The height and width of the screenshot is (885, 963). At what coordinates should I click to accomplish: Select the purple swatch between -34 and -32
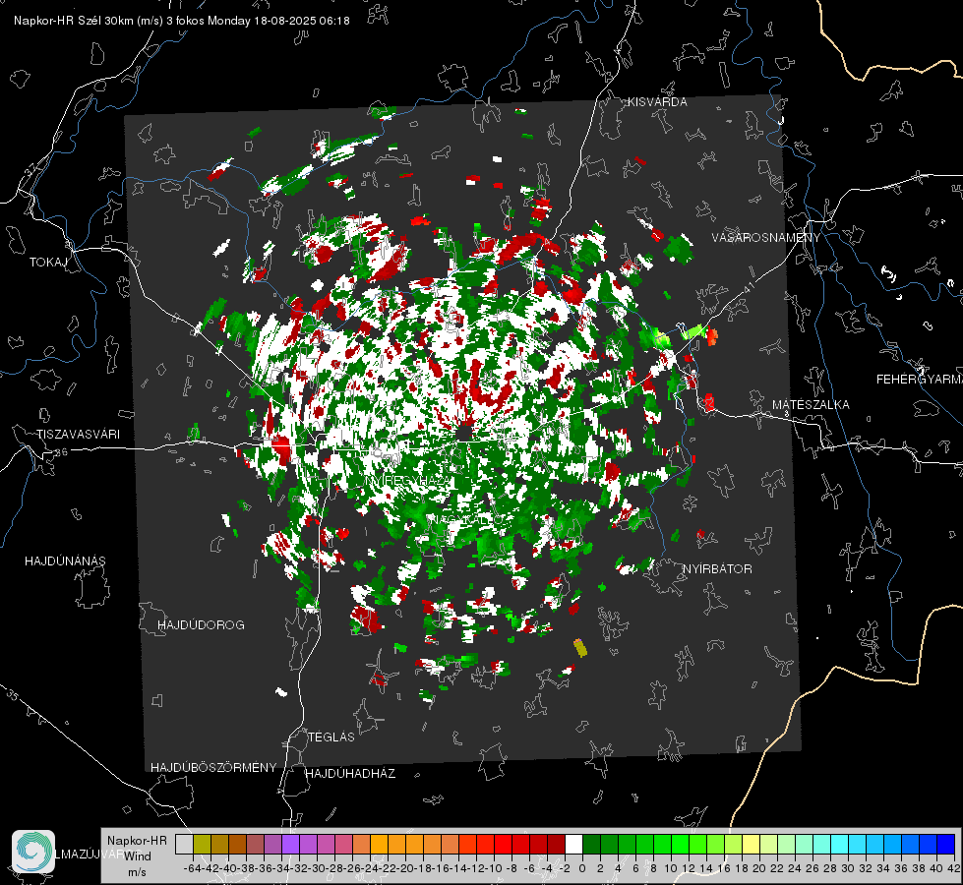[x=290, y=845]
